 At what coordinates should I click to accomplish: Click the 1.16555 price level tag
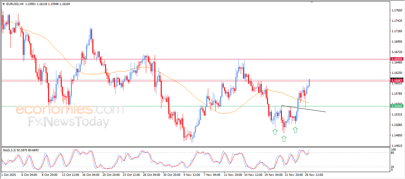[396, 59]
